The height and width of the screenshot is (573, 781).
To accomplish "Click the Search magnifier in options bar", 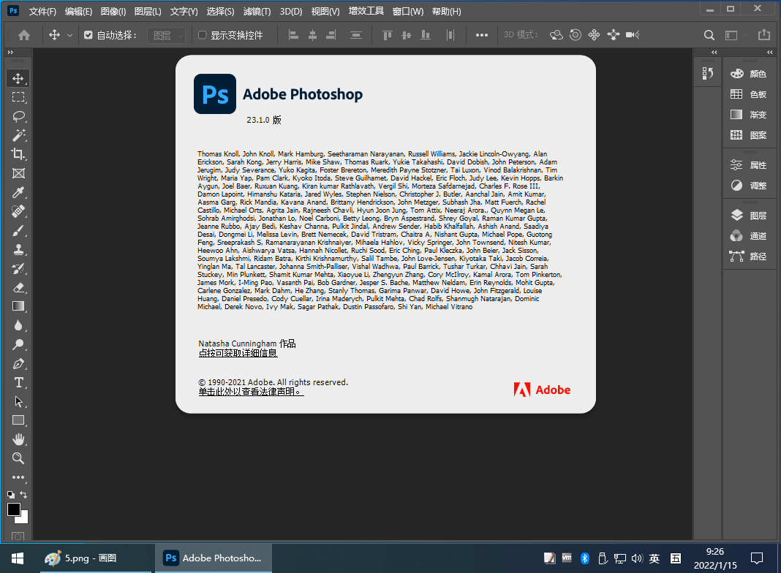I will coord(709,35).
